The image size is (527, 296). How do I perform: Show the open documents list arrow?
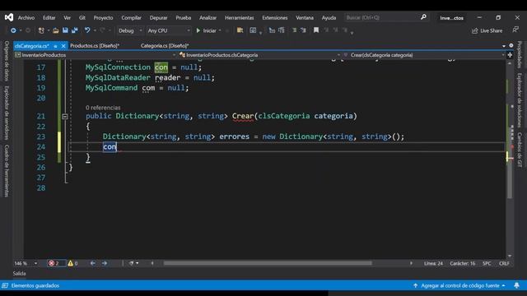(x=504, y=46)
